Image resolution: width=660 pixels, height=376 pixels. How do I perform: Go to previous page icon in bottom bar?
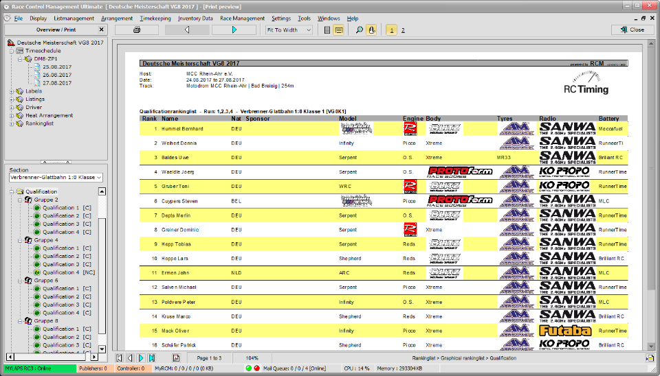coord(130,358)
